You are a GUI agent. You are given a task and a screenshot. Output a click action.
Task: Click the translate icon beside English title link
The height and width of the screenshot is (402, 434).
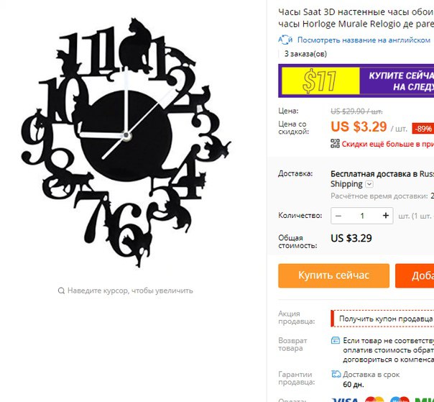point(285,40)
